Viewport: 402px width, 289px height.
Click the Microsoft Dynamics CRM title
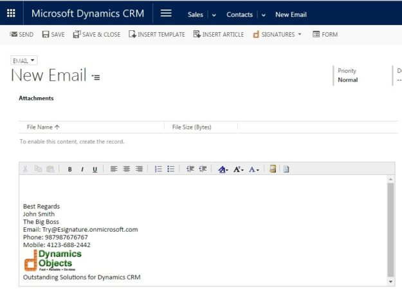point(87,14)
